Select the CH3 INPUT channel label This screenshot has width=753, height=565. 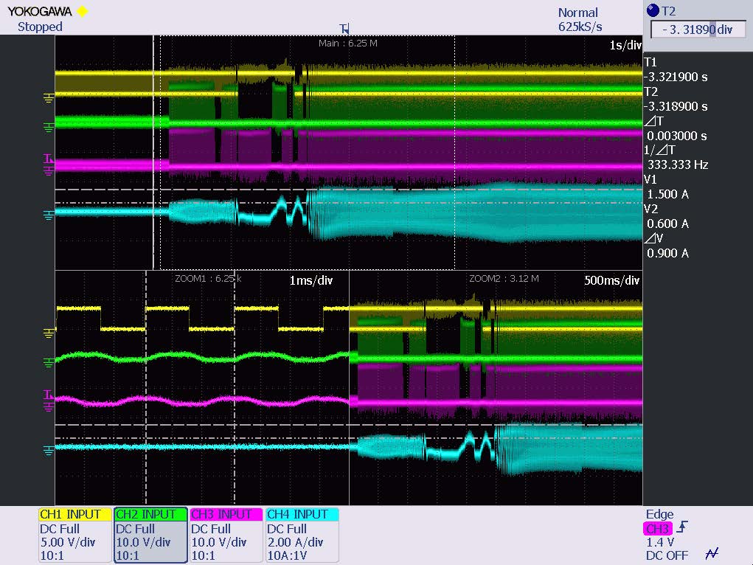(226, 514)
